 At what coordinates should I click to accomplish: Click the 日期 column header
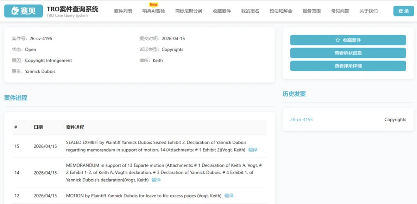pos(38,127)
